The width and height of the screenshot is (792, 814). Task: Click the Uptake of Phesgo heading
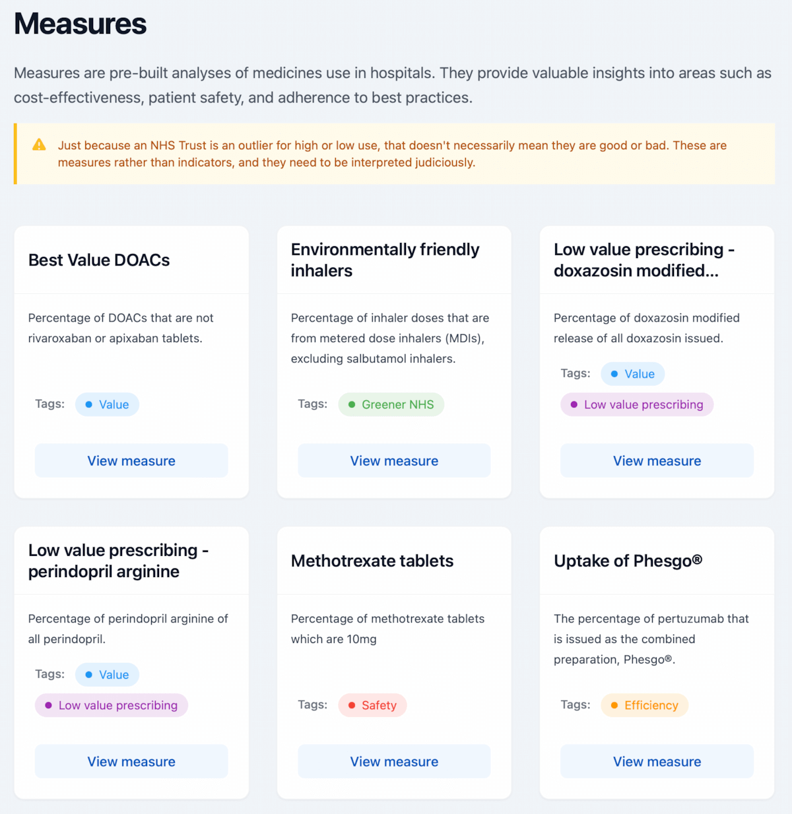pyautogui.click(x=628, y=561)
